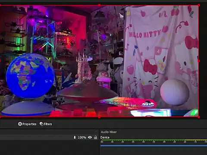The height and width of the screenshot is (155, 207).
Task: Click the top-center red resize handle of the source
Action: [99, 5]
